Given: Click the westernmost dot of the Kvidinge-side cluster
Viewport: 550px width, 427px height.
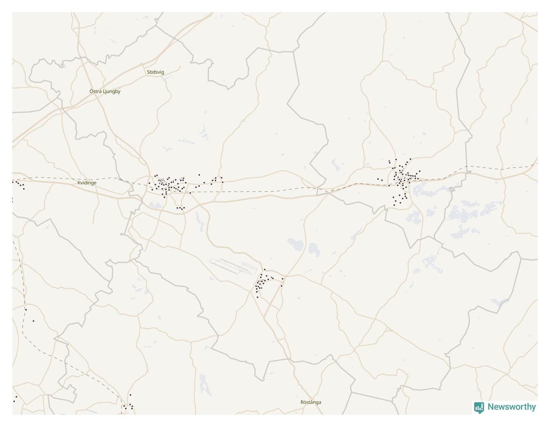Looking at the screenshot, I should (x=149, y=183).
